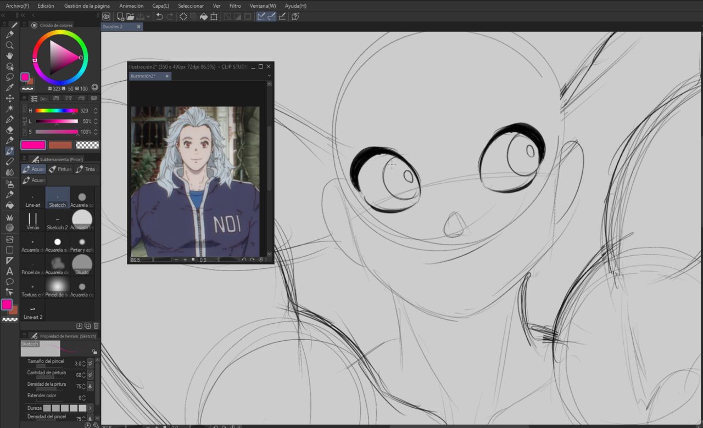Toggle stroke preview lock icon
The height and width of the screenshot is (428, 703).
coord(94,351)
